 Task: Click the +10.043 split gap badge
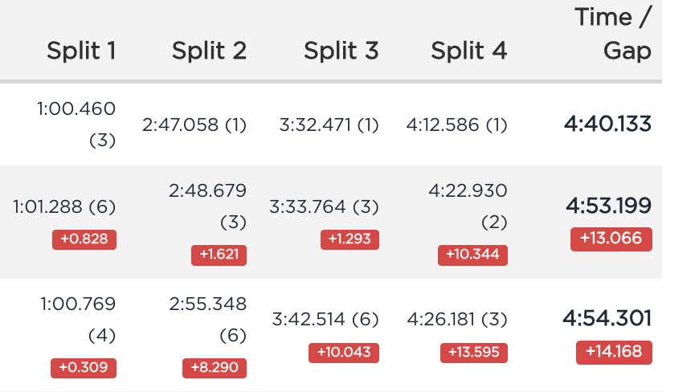pyautogui.click(x=344, y=353)
